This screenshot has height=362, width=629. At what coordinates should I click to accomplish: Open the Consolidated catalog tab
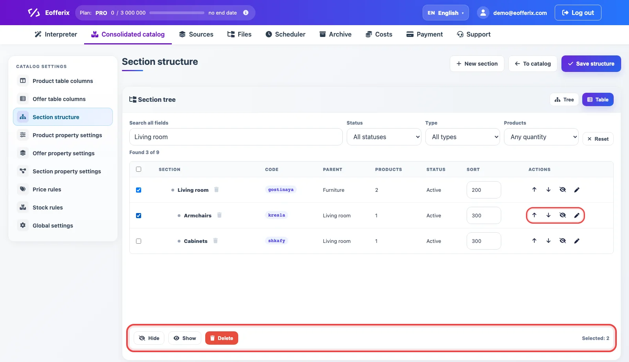pos(128,34)
